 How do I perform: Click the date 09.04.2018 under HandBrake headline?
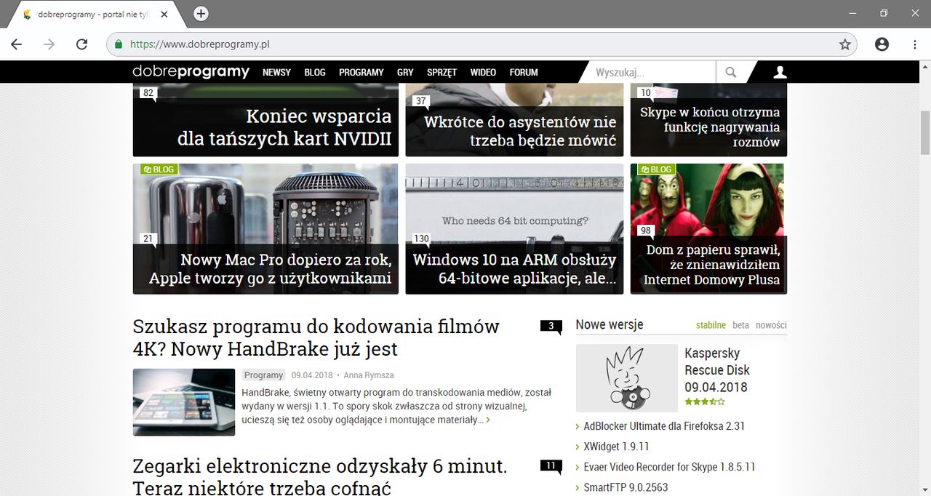[x=312, y=375]
